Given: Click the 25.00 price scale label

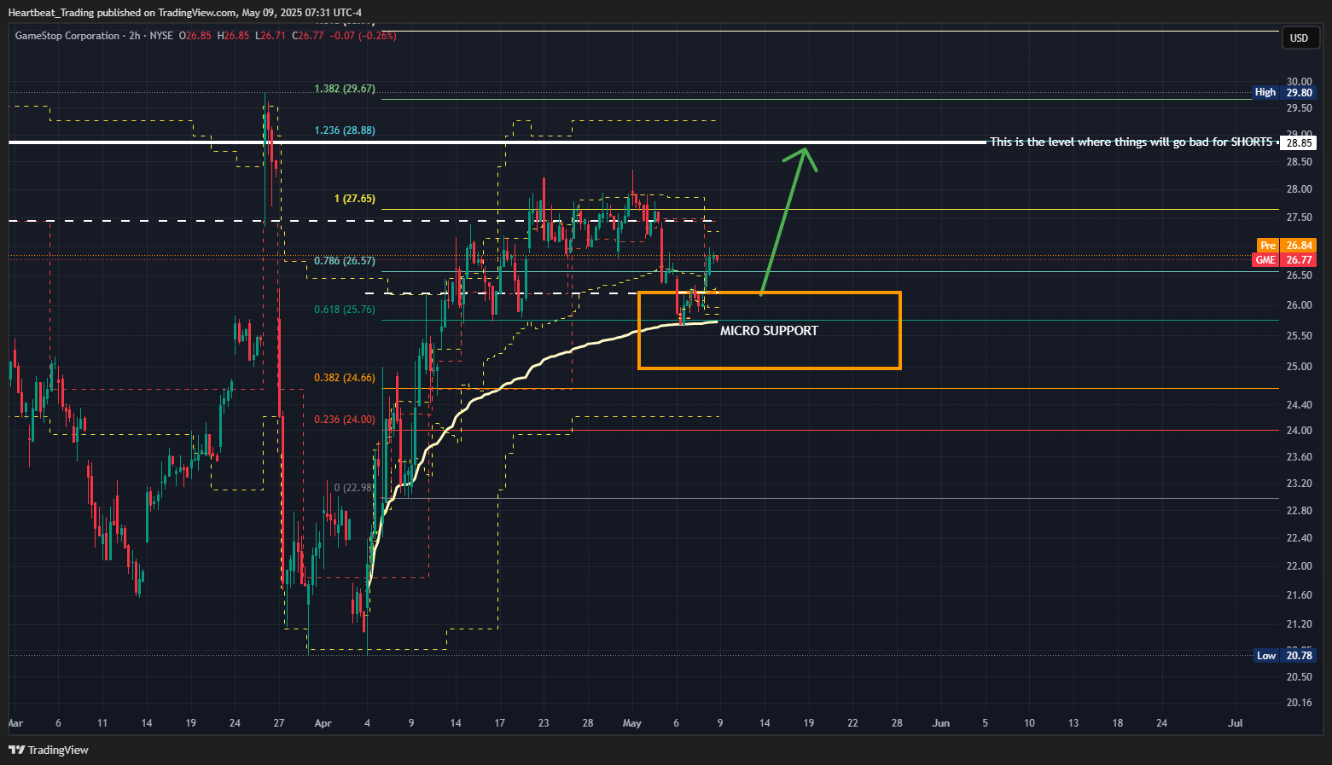Looking at the screenshot, I should [1300, 367].
